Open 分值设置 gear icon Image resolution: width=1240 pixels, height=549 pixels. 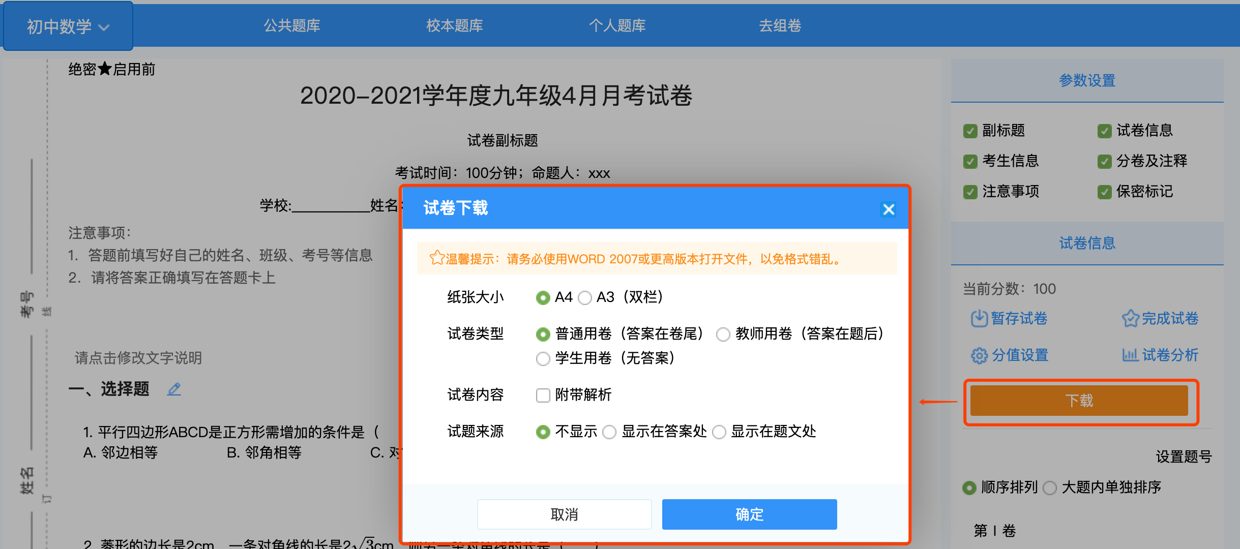[x=979, y=355]
